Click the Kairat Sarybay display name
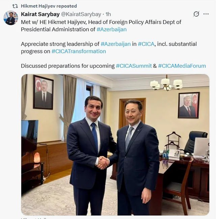Image resolution: width=216 pixels, height=219 pixels. click(x=40, y=14)
